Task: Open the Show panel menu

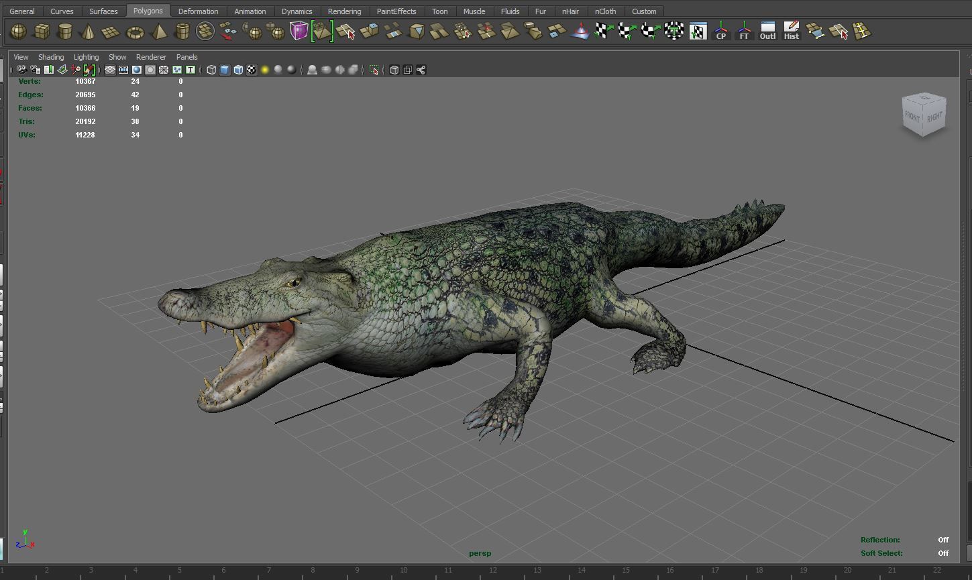Action: tap(117, 57)
